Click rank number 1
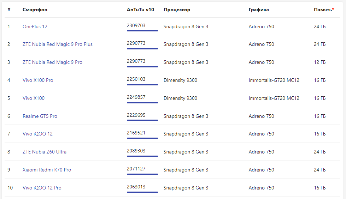Viewport: 346px width, 199px height. pyautogui.click(x=9, y=26)
